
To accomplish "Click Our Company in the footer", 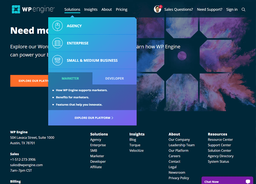I will click(x=179, y=140).
